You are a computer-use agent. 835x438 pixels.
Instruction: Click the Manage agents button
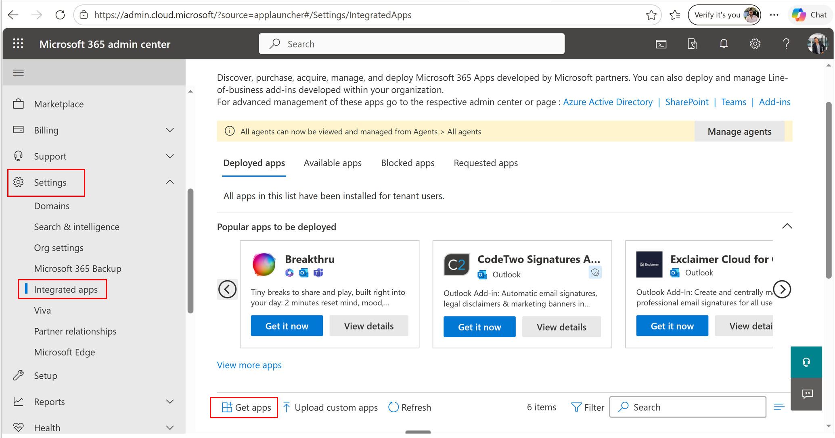tap(739, 131)
